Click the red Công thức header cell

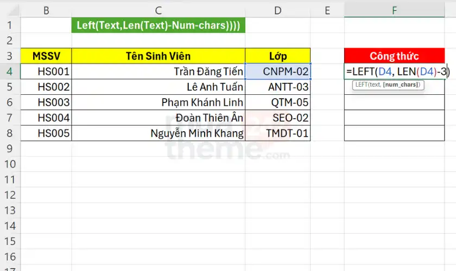(x=394, y=56)
